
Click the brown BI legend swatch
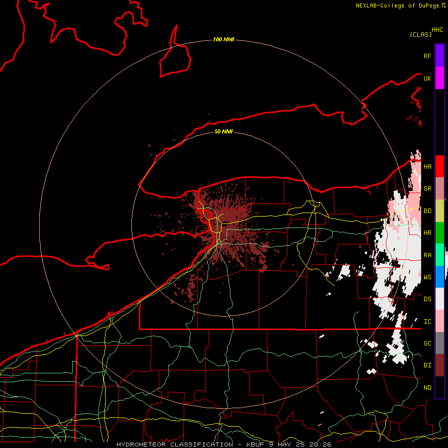click(x=440, y=365)
